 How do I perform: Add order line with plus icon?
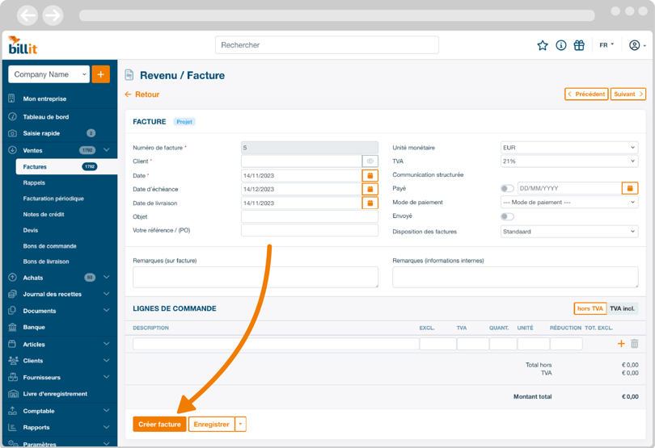coord(621,344)
